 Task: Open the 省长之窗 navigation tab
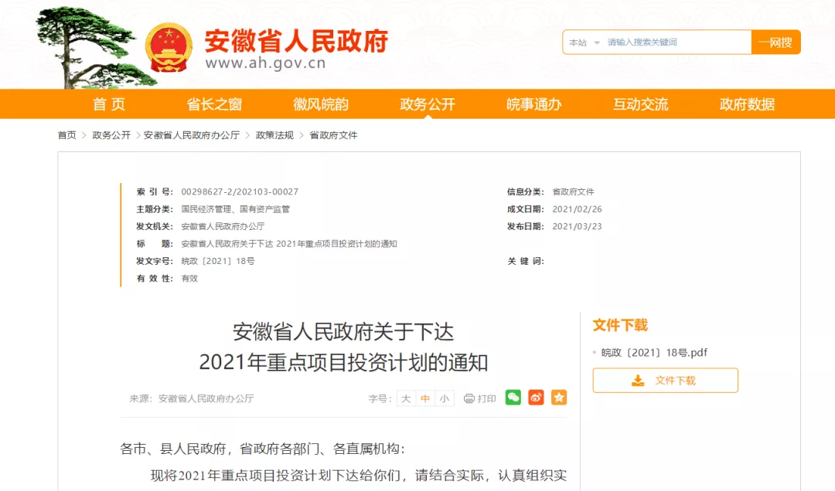point(214,104)
